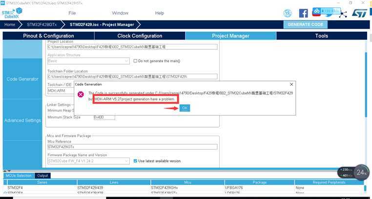This screenshot has width=372, height=199.
Task: Sort by Package column header
Action: 260,182
